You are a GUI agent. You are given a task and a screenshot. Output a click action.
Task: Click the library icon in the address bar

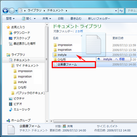tap(21, 11)
